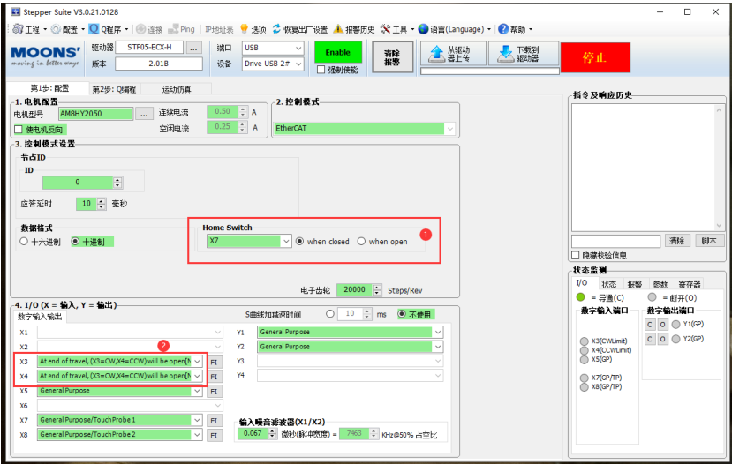Open the language globe icon menu
Image resolution: width=732 pixels, height=464 pixels.
tap(423, 29)
